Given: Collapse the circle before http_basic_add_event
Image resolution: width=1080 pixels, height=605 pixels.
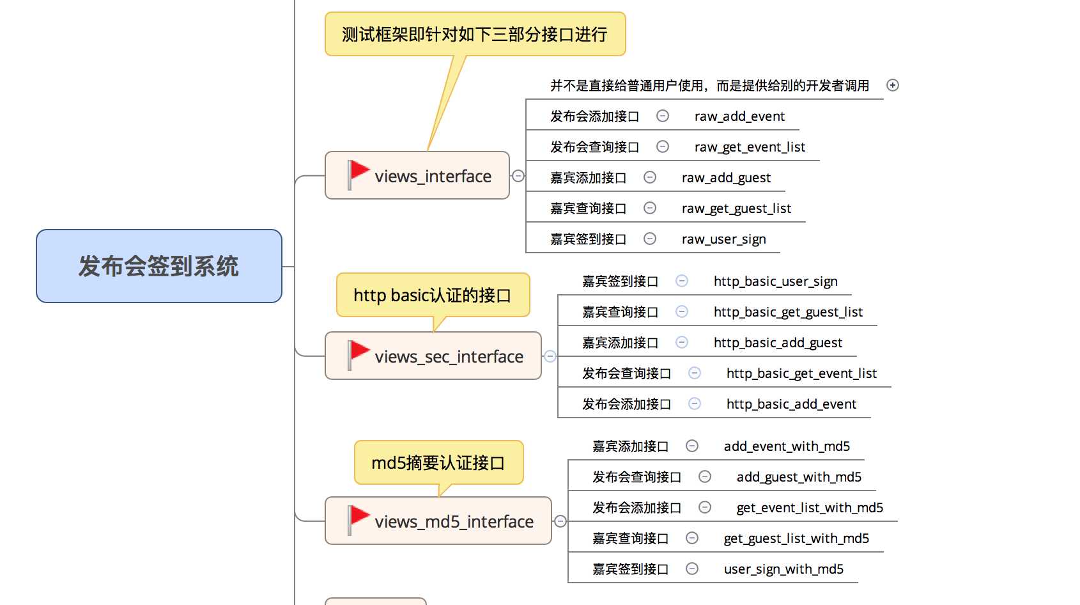Looking at the screenshot, I should [x=695, y=404].
